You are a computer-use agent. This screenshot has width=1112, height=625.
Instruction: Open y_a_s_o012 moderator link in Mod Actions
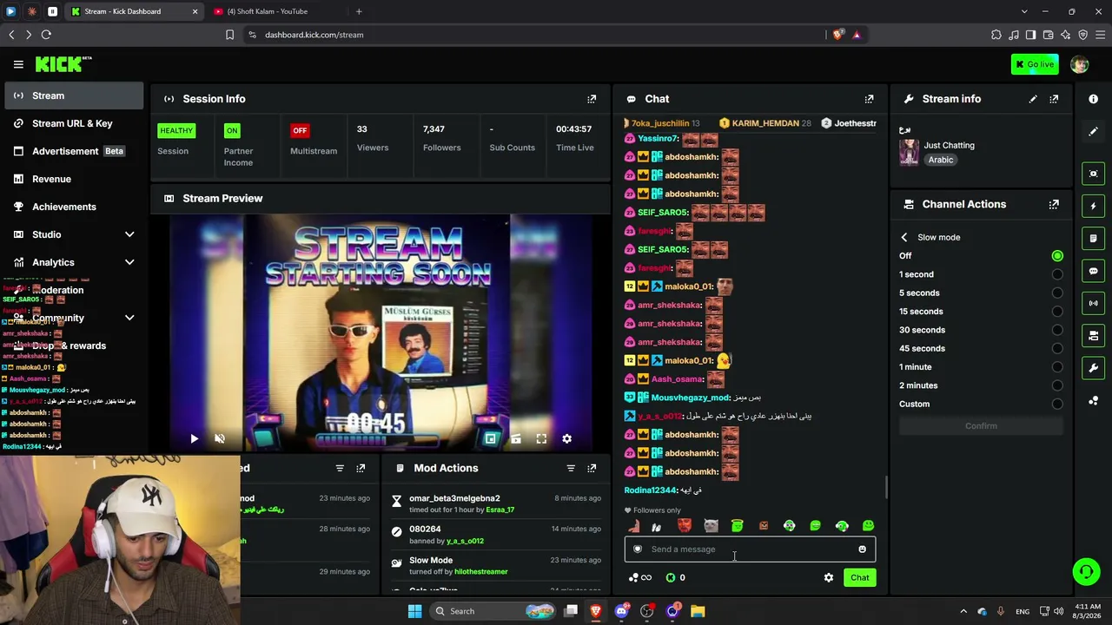click(x=465, y=541)
